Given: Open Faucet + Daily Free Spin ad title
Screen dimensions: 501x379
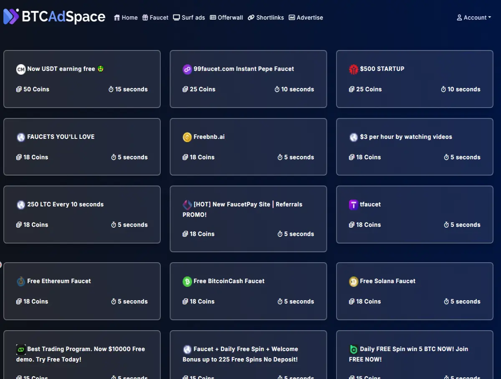Looking at the screenshot, I should point(240,354).
